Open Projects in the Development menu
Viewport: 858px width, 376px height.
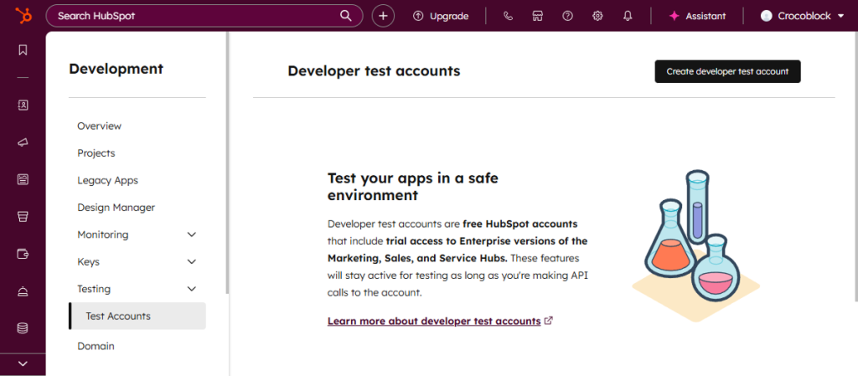96,153
